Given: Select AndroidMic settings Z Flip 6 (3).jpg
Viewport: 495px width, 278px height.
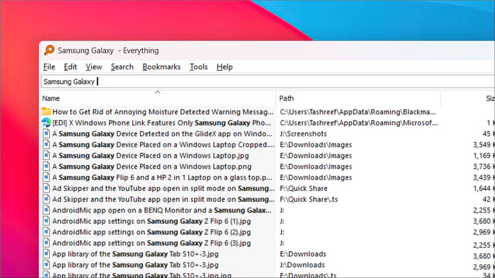Looking at the screenshot, I should coord(151,243).
